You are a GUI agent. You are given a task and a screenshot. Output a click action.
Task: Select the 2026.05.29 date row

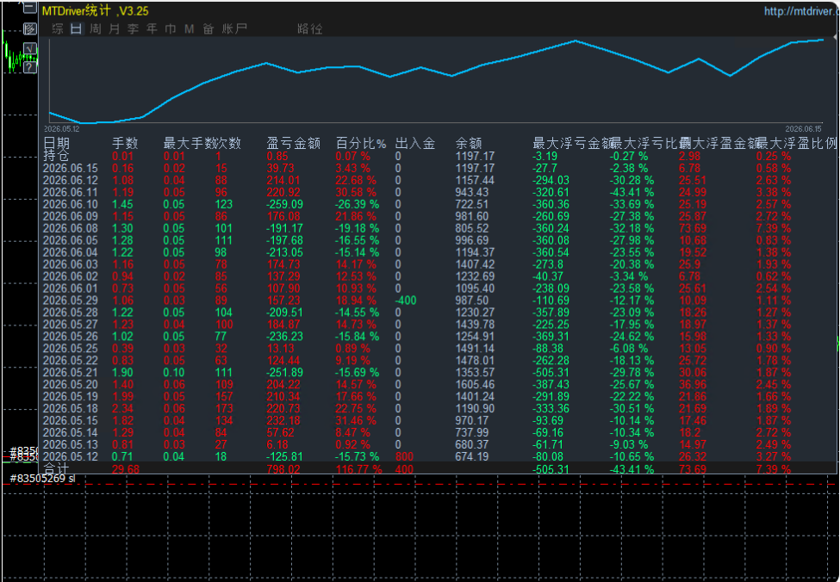click(70, 300)
